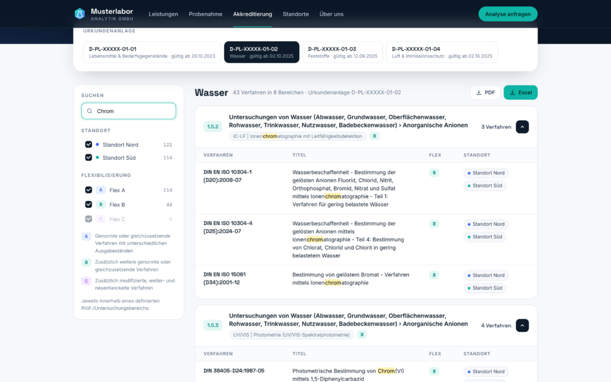Click Standort Süd chip in DIN EN ISO 15061 row
Viewport: 611px width, 382px height.
pos(485,288)
